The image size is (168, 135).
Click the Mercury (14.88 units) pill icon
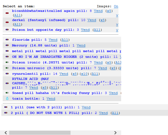(x=7, y=45)
